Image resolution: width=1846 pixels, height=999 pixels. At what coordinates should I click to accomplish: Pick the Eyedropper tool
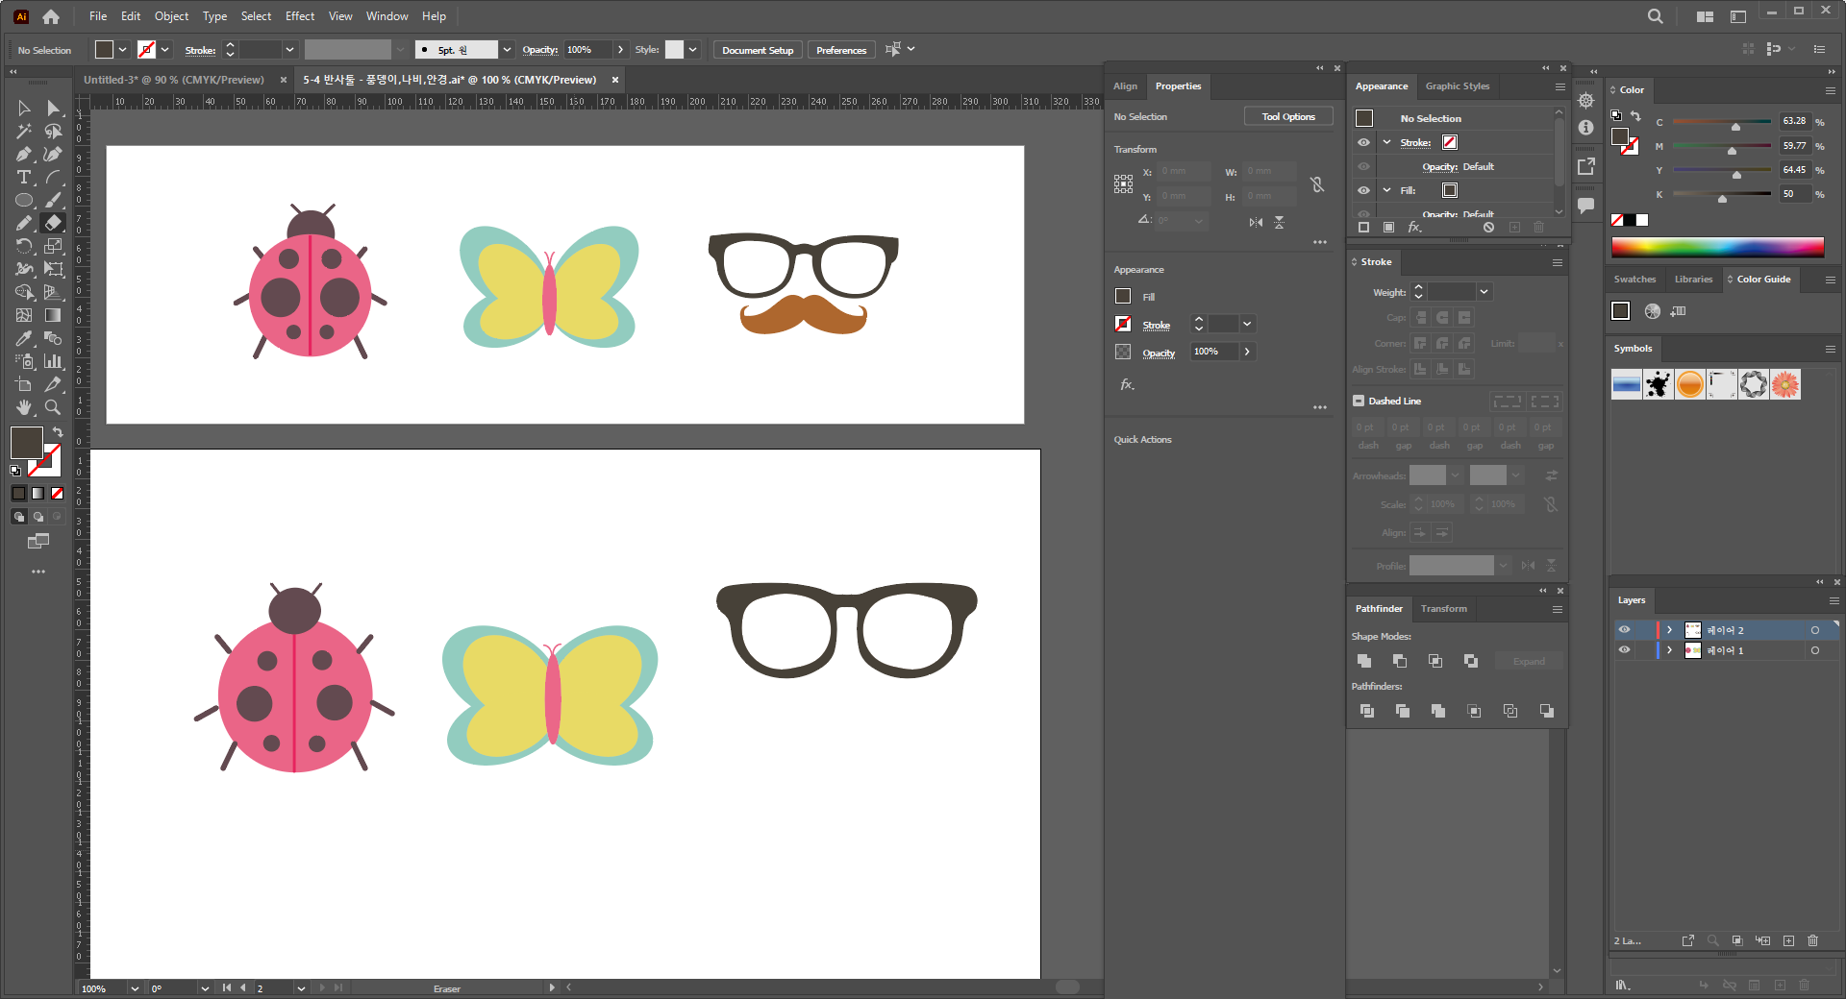coord(24,339)
